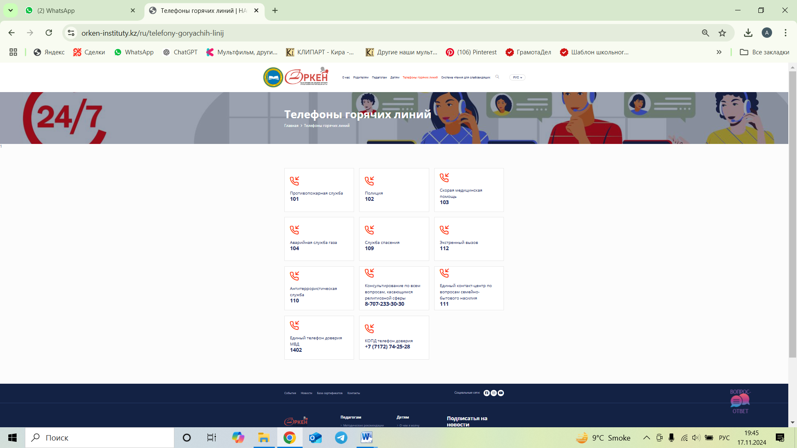Click the Главная breadcrumb link
797x448 pixels.
[x=291, y=126]
